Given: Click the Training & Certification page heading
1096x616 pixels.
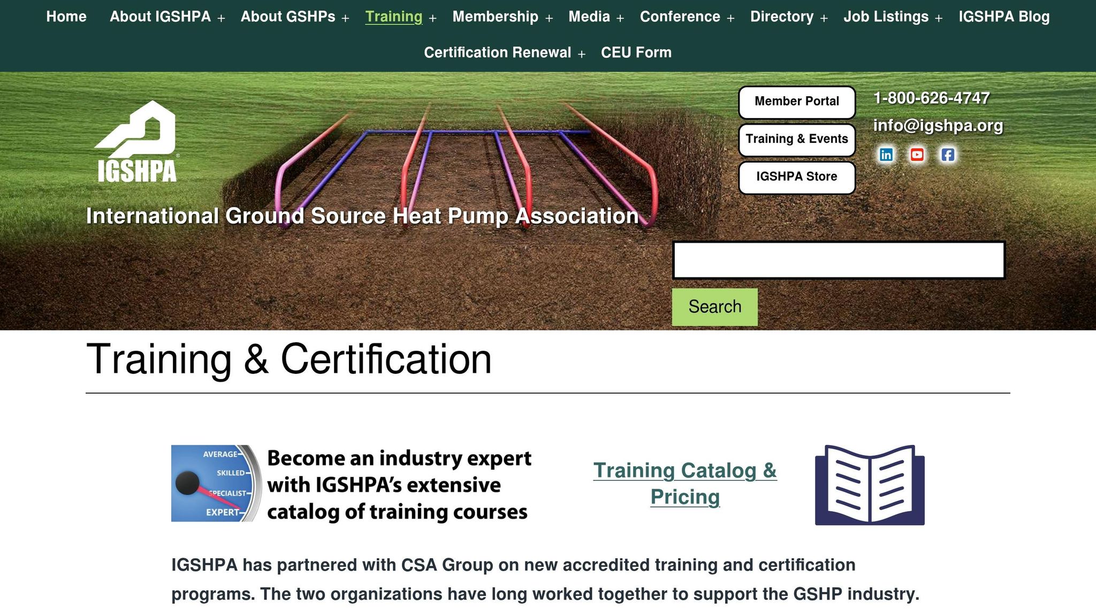Looking at the screenshot, I should pos(289,359).
